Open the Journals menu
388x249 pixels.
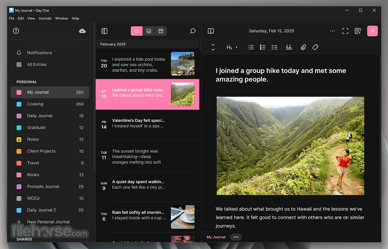(x=45, y=18)
